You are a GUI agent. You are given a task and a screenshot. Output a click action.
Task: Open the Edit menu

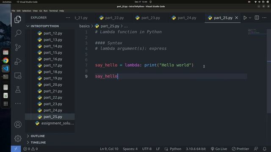pyautogui.click(x=19, y=11)
